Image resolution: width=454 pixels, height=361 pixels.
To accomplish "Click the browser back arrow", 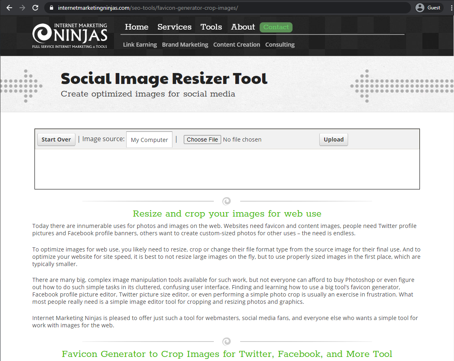I will coord(9,8).
